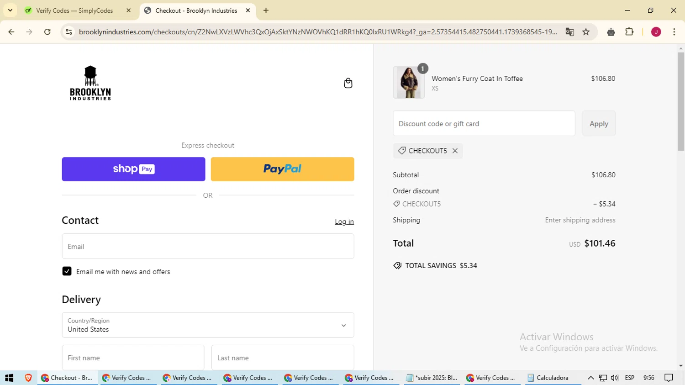Viewport: 685px width, 385px height.
Task: Click the 9:56 taskbar clock
Action: pos(649,378)
